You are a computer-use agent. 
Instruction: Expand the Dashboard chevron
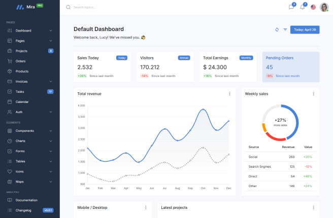tap(51, 30)
